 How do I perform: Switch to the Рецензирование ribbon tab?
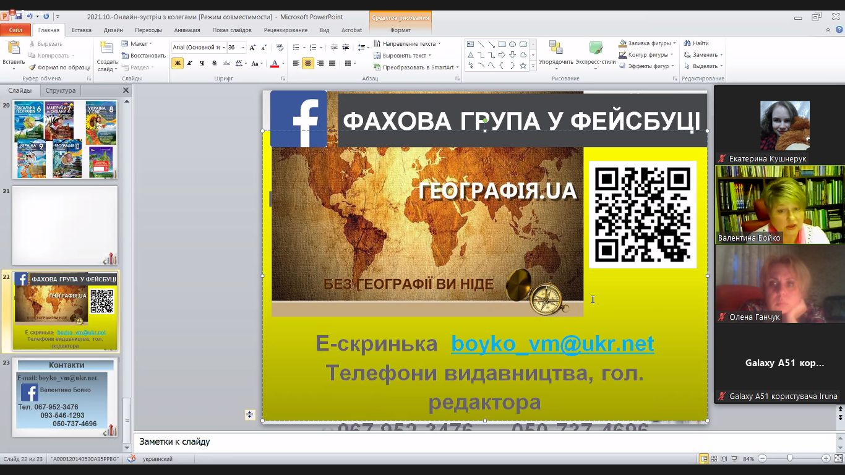(x=286, y=30)
